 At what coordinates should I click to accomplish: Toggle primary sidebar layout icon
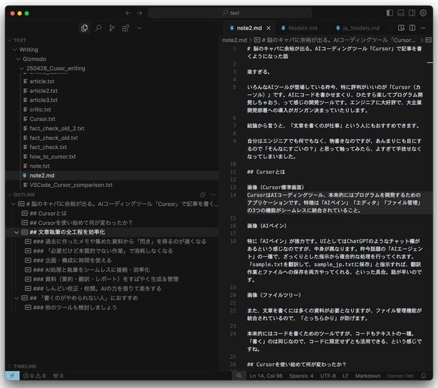point(389,13)
